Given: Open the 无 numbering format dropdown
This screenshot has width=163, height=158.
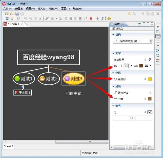Looking at the screenshot, I should click(x=130, y=112).
